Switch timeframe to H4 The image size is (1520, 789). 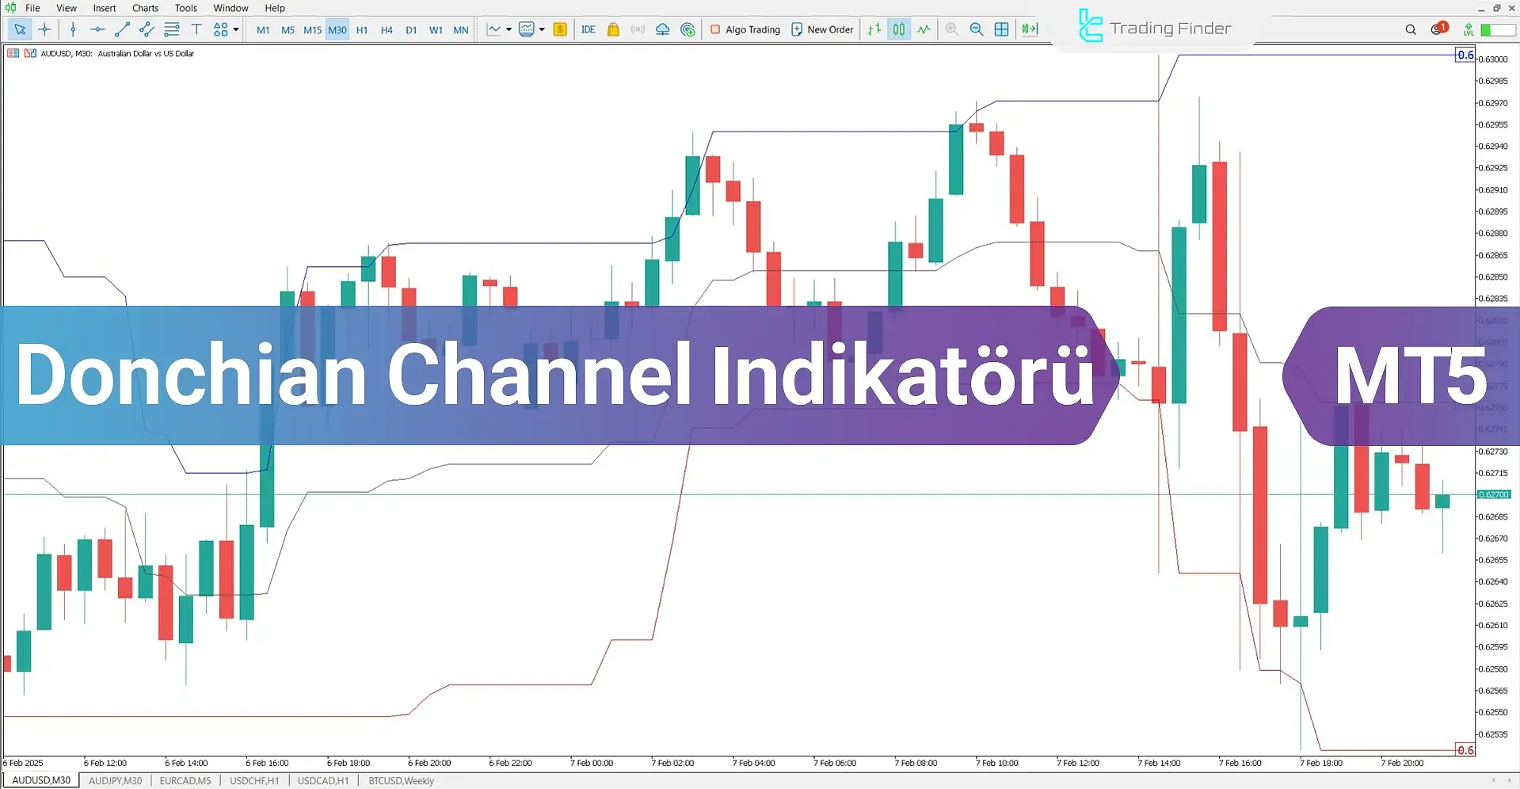387,29
